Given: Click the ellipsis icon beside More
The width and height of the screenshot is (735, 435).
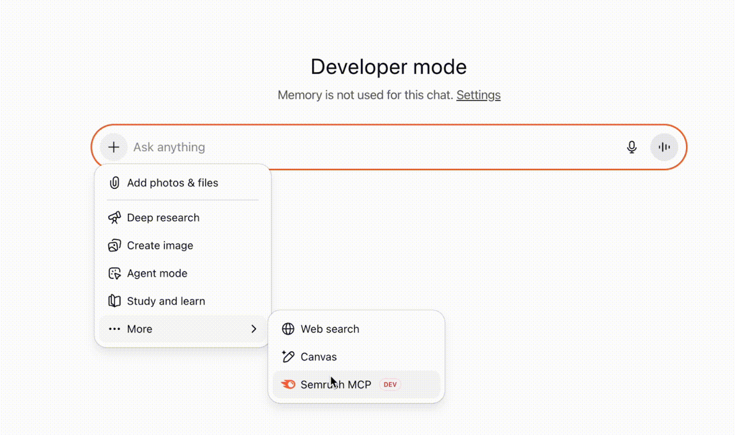Looking at the screenshot, I should coord(114,329).
